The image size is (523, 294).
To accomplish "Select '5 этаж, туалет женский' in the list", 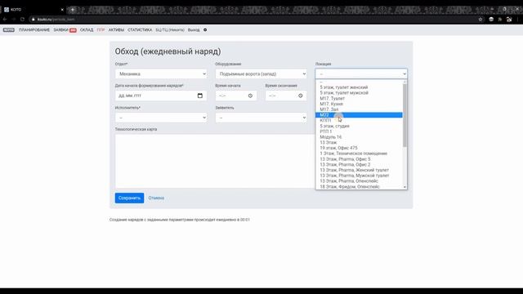I will [359, 87].
